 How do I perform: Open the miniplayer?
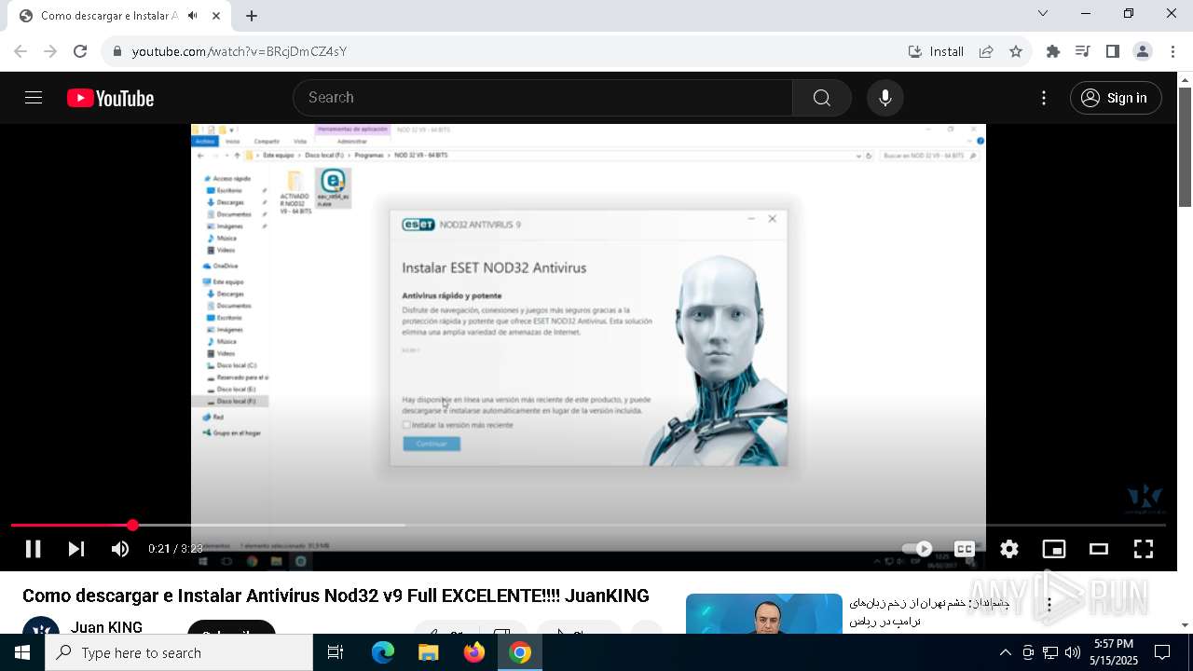click(1054, 549)
